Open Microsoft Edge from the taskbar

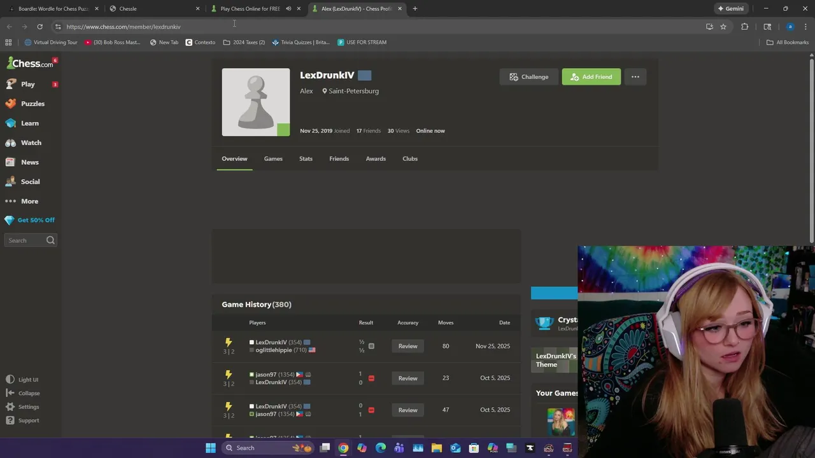pos(381,448)
